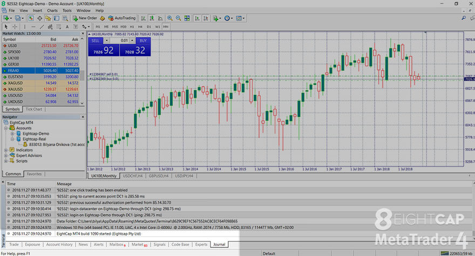This screenshot has width=475, height=256.
Task: Collapse the Accounts tree node
Action: pyautogui.click(x=6, y=128)
